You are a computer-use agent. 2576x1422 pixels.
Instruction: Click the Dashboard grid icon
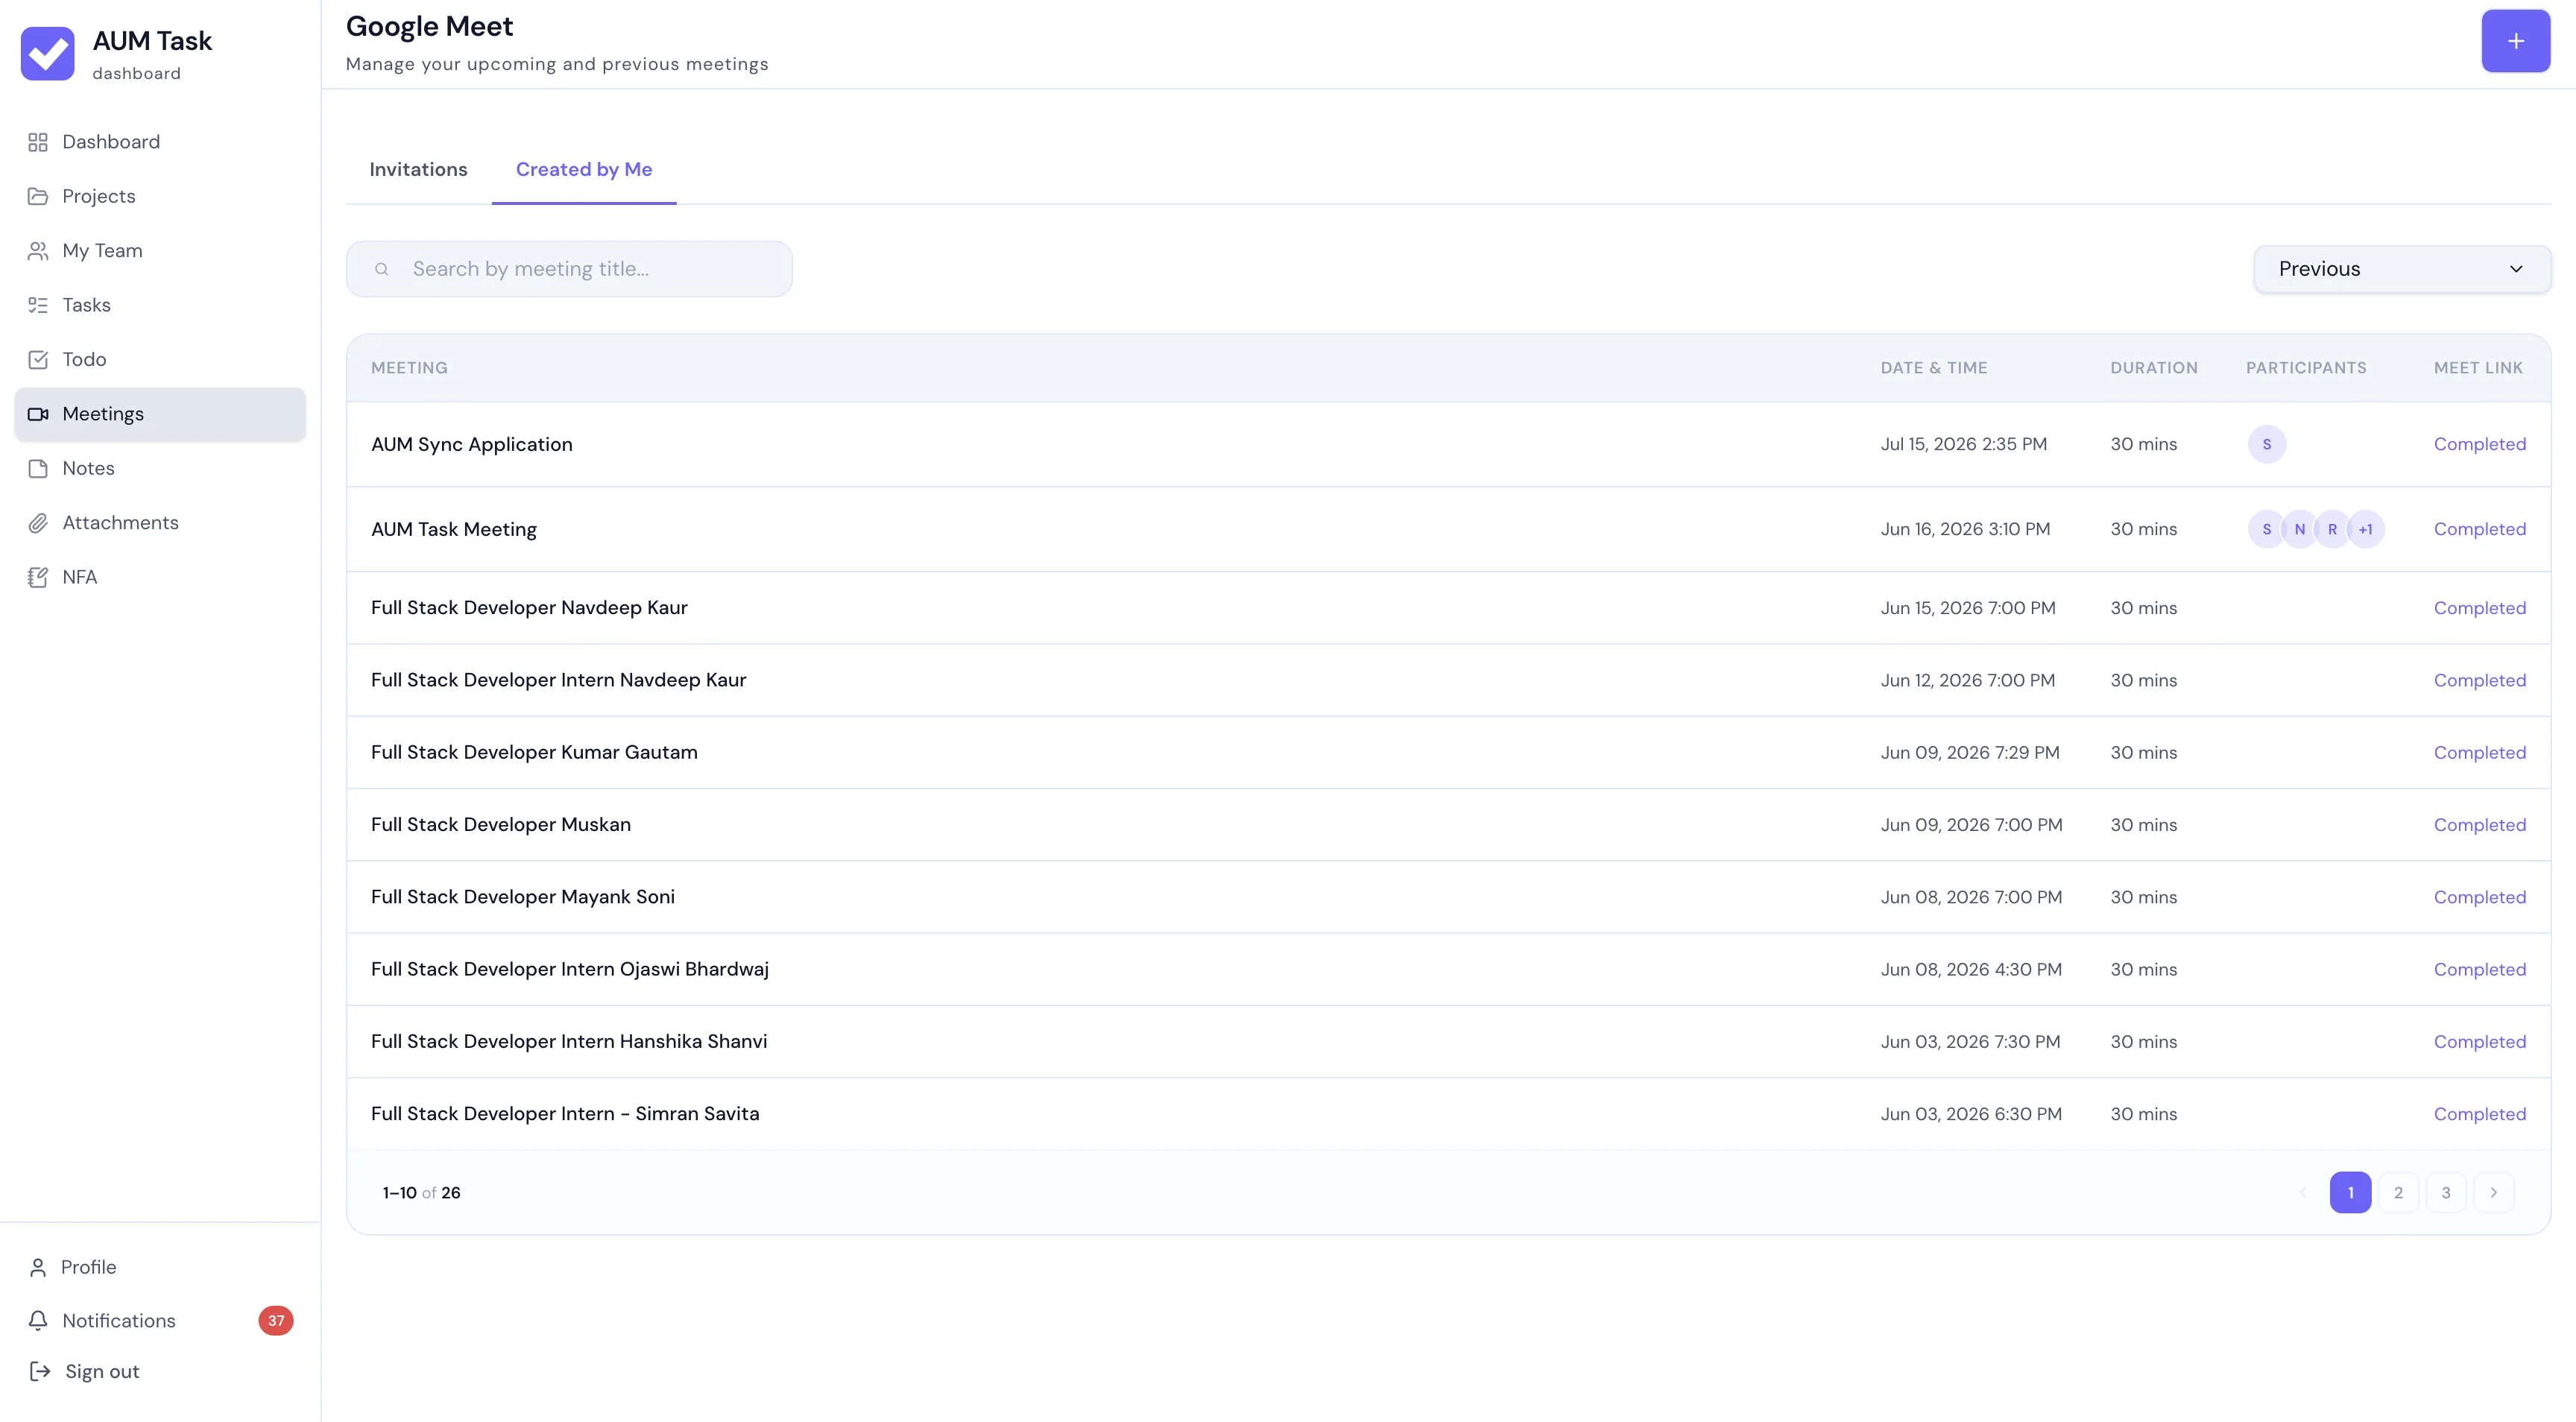38,142
